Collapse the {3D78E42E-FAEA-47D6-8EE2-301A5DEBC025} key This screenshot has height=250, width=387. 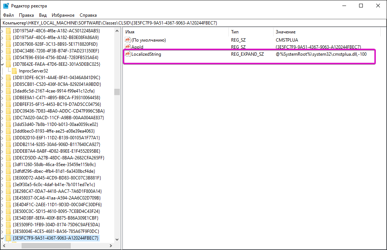click(x=3, y=64)
